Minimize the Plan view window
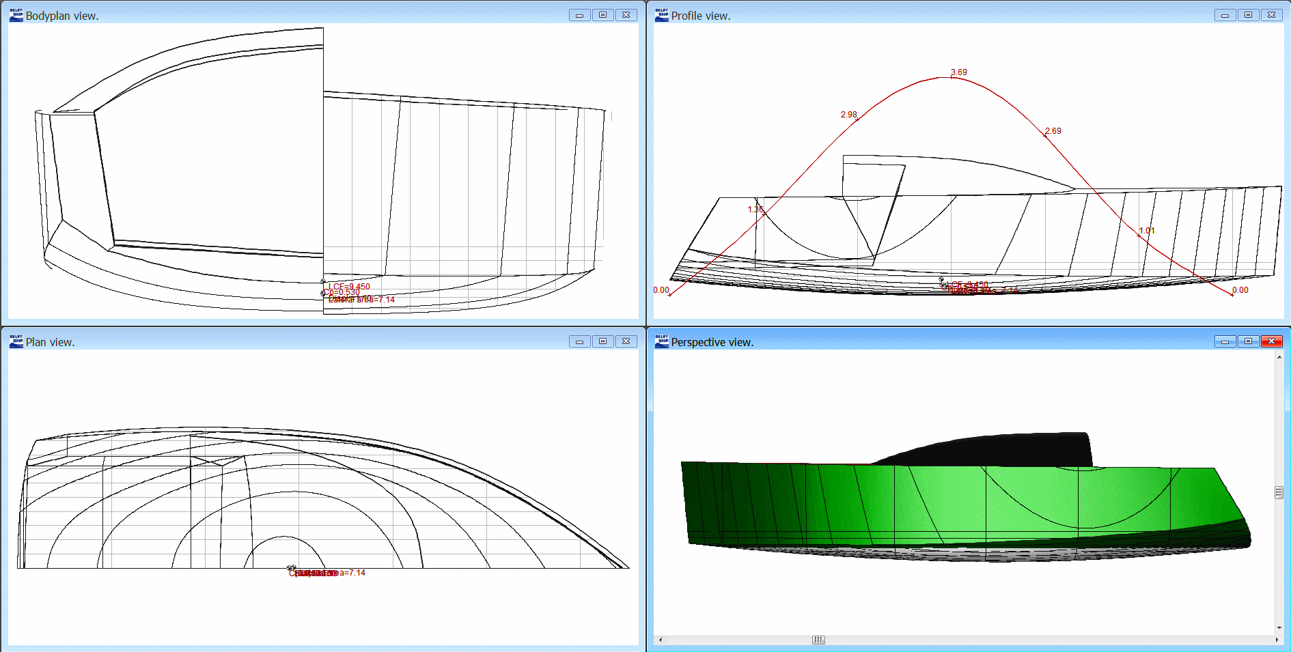 (x=579, y=341)
